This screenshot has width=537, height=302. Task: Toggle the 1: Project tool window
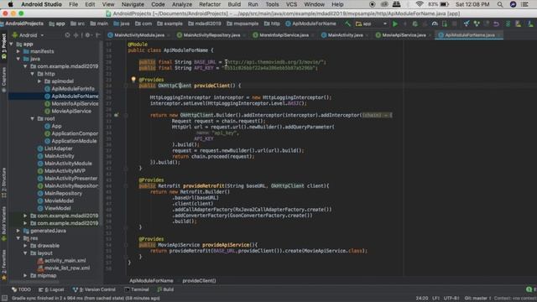3,46
